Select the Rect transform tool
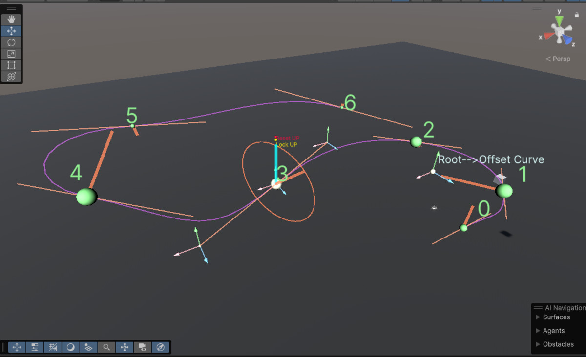Viewport: 586px width, 357px height. 11,65
